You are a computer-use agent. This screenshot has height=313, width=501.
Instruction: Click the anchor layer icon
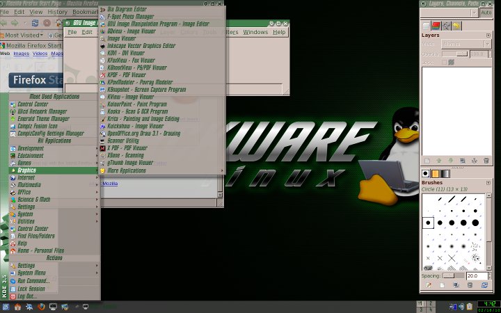pyautogui.click(x=474, y=161)
